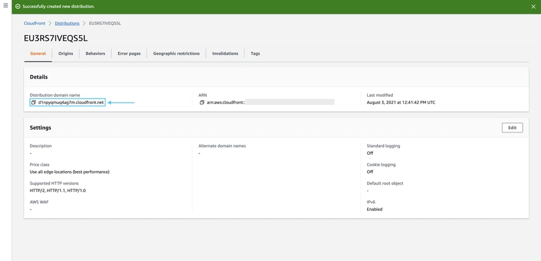Click the 'Alternate domain names' label
This screenshot has height=261, width=541.
click(222, 146)
